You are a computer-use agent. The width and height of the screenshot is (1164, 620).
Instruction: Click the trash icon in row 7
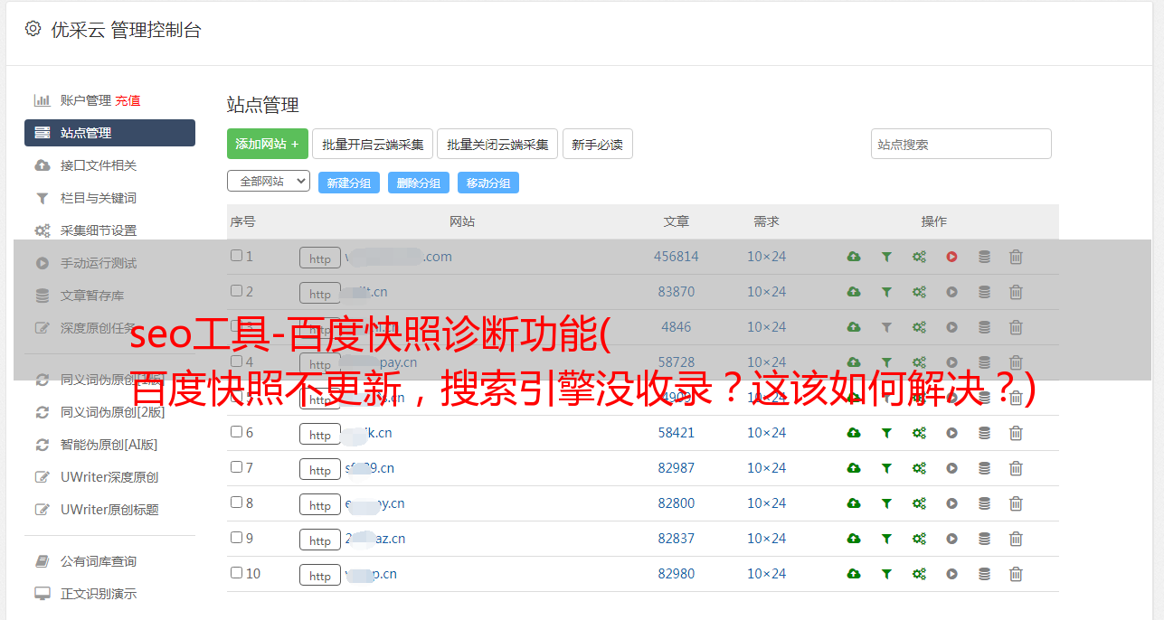coord(1016,468)
